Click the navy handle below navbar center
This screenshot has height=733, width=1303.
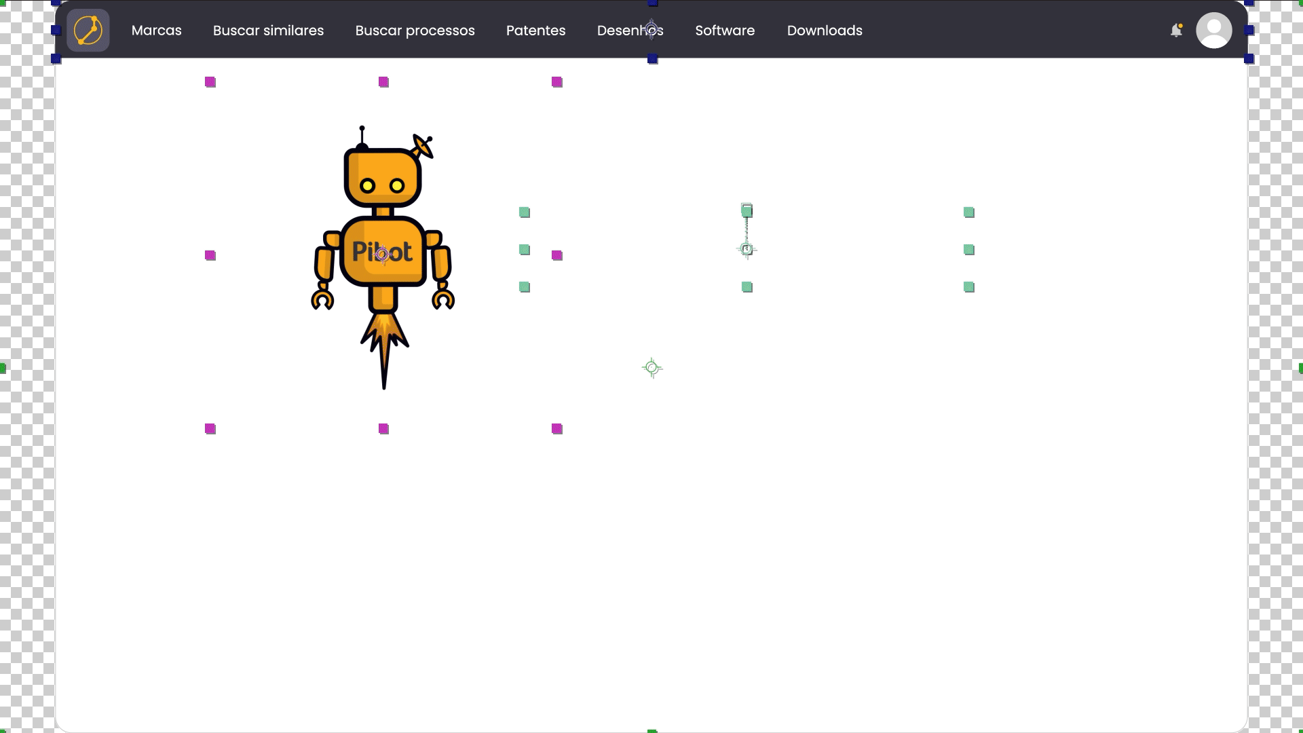point(653,60)
